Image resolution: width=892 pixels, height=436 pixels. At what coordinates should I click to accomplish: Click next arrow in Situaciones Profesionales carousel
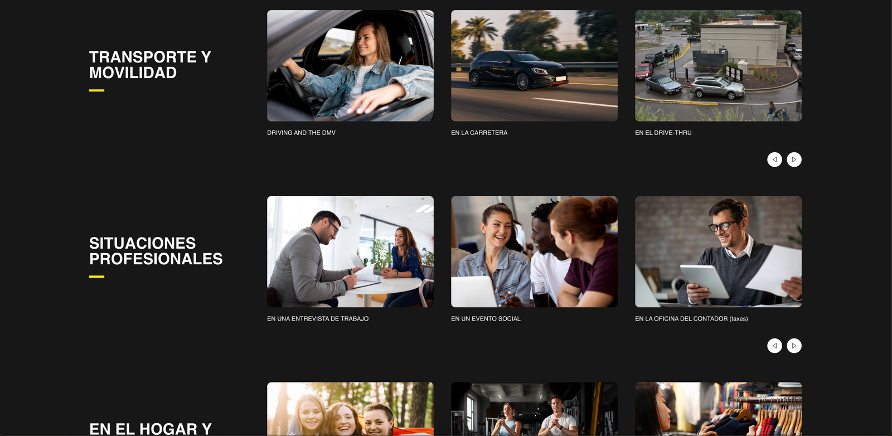pyautogui.click(x=794, y=346)
